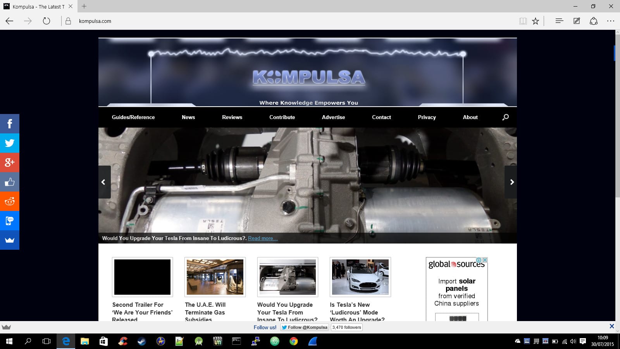
Task: Share page via Twitter sidebar icon
Action: point(10,143)
